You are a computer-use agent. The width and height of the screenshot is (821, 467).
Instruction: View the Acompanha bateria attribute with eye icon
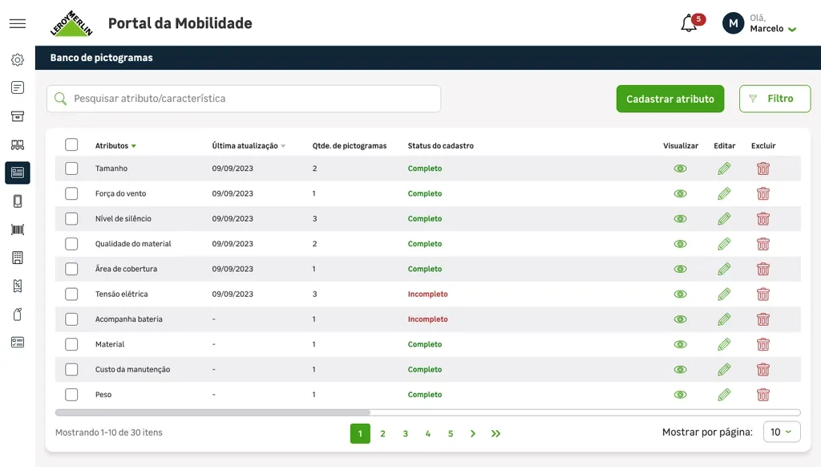point(680,319)
